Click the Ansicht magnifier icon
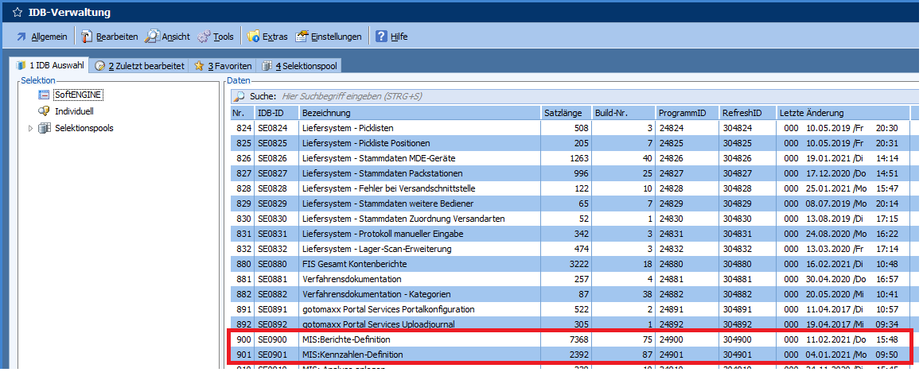 (152, 37)
